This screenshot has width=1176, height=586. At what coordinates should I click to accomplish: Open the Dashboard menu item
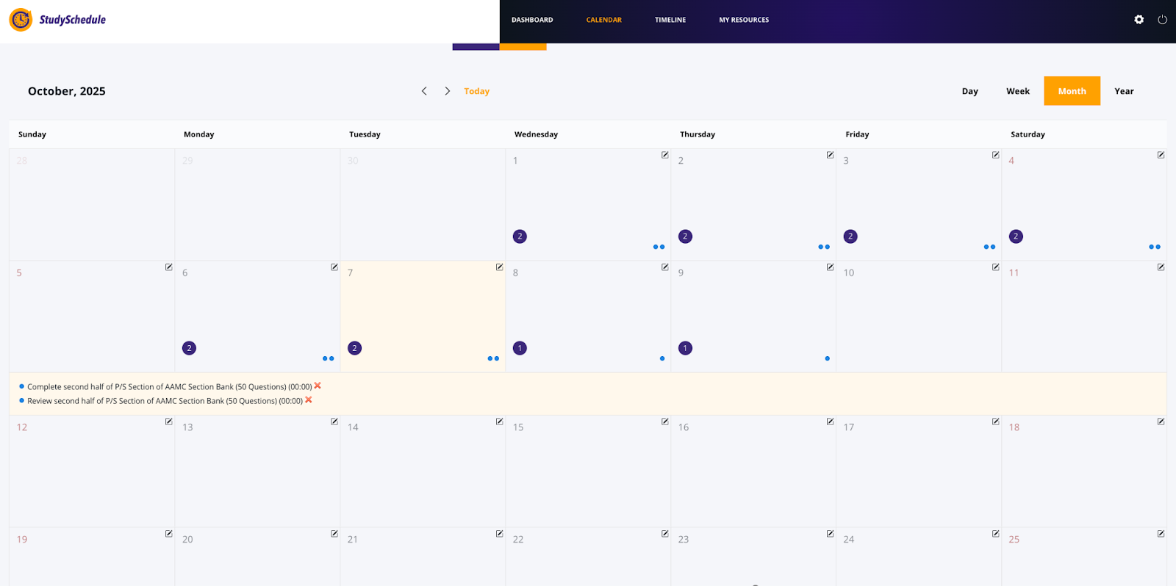point(532,20)
